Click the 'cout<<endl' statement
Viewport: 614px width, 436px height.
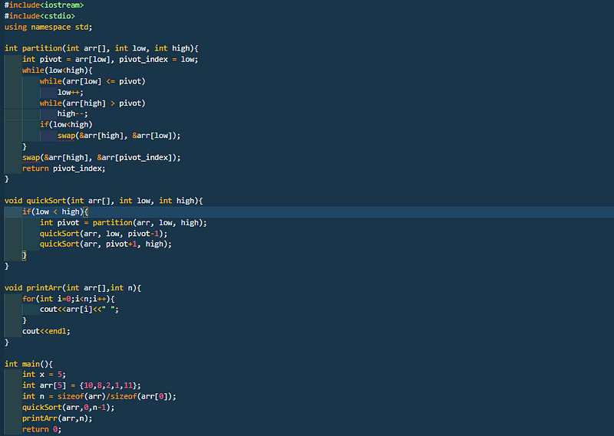46,331
